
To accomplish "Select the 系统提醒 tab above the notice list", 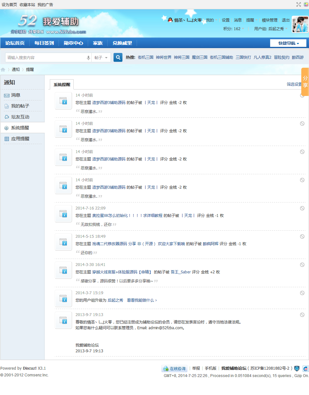I will pyautogui.click(x=62, y=85).
